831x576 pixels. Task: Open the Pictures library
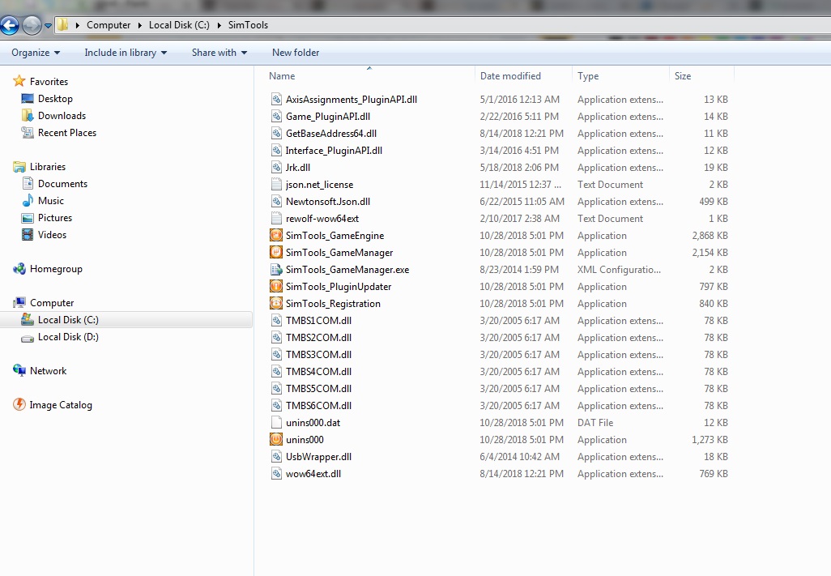pyautogui.click(x=54, y=217)
